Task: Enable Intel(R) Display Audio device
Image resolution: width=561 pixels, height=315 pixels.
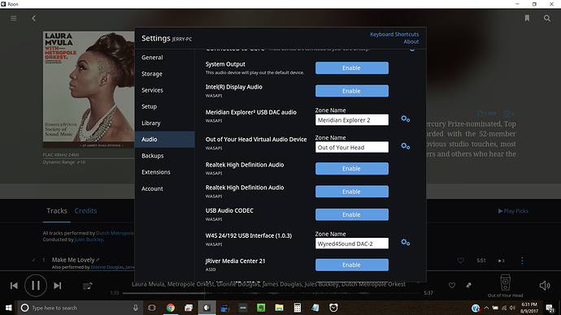Action: 352,91
